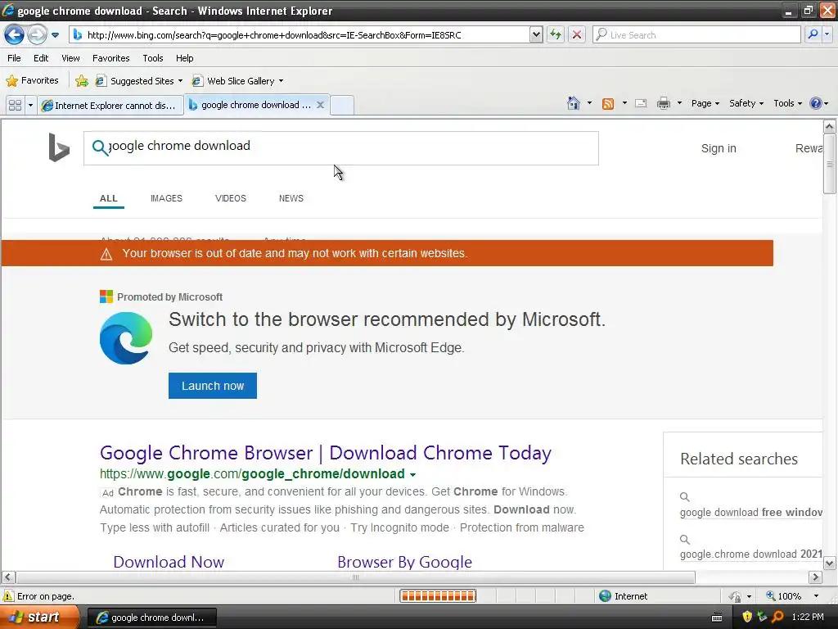Image resolution: width=838 pixels, height=629 pixels.
Task: Click the Microsoft Edge logo
Action: point(126,338)
